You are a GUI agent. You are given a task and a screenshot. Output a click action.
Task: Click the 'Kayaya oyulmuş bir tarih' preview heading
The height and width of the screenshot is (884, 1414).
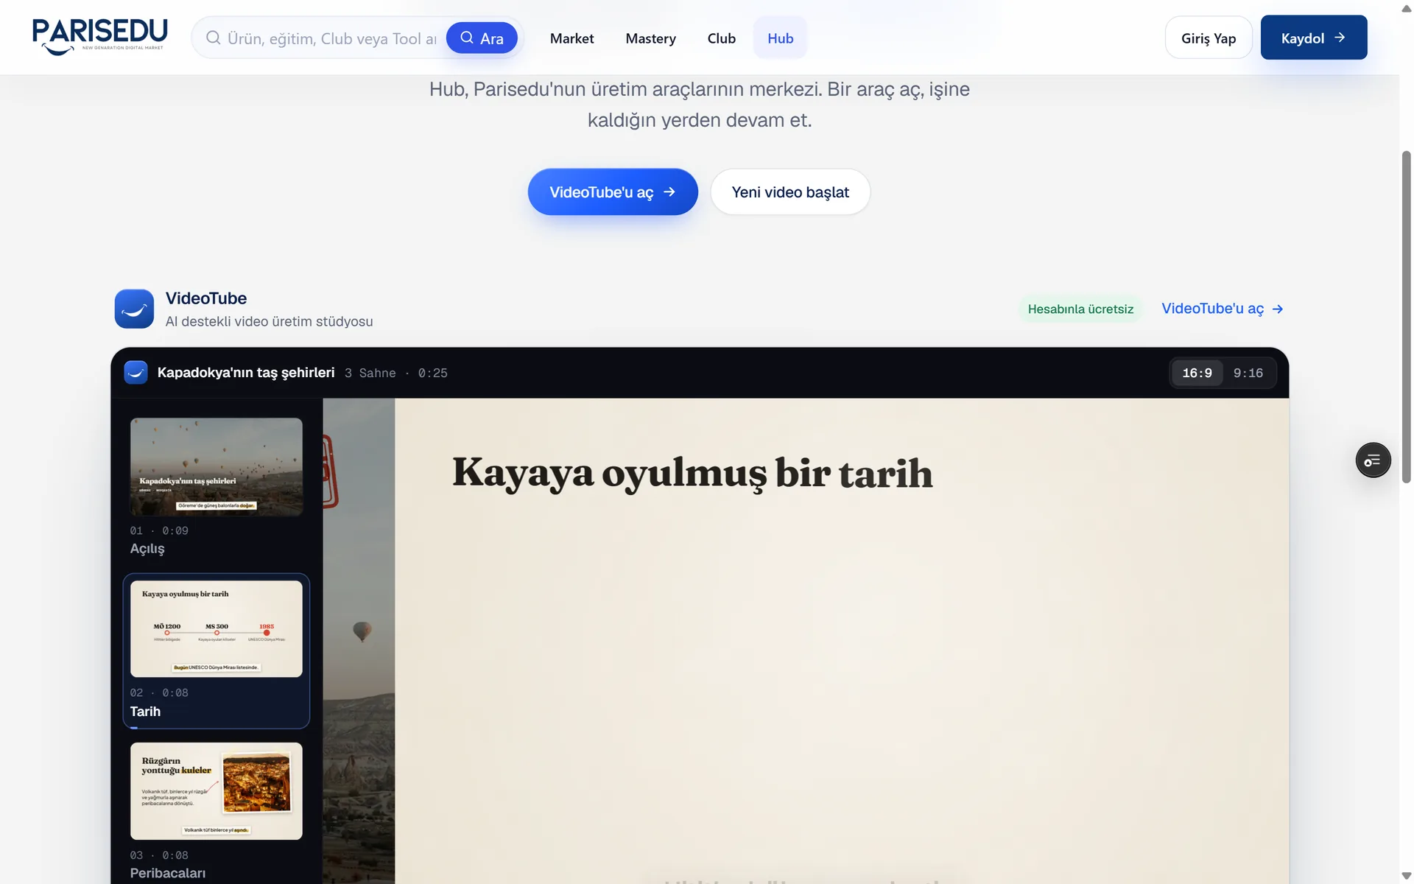pyautogui.click(x=692, y=473)
